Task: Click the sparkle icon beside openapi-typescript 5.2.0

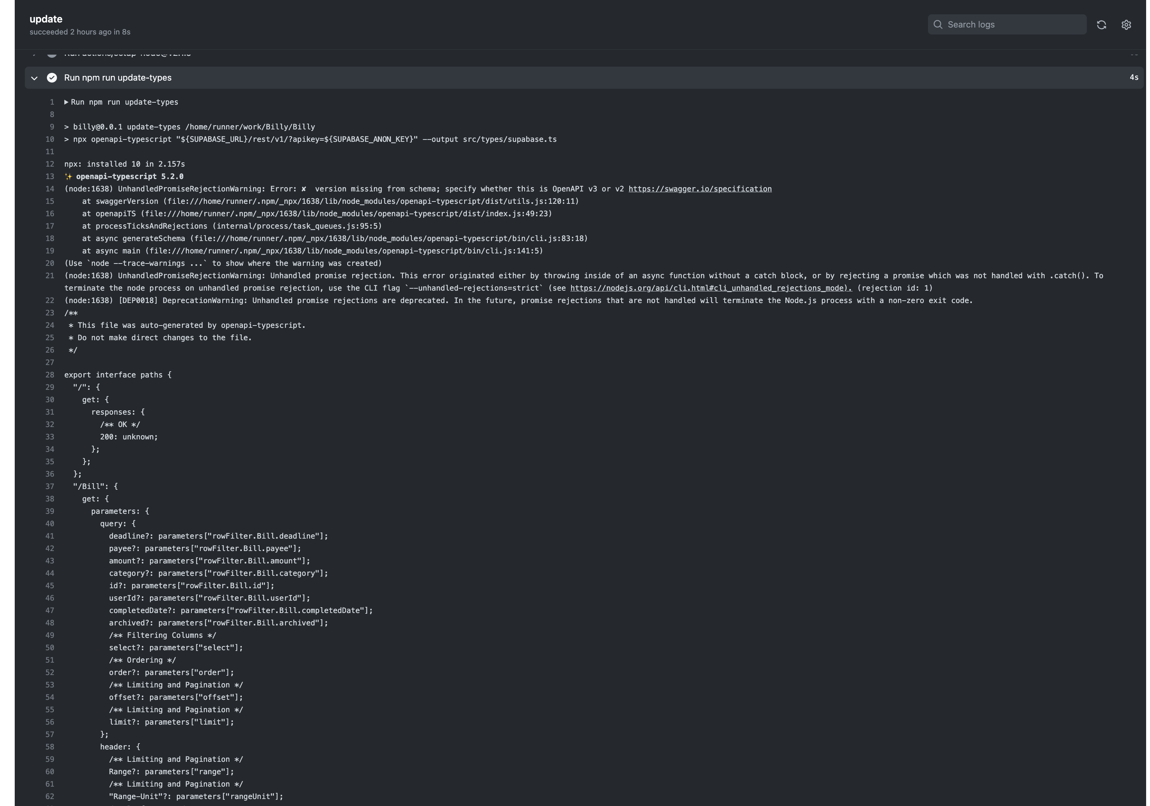Action: coord(69,176)
